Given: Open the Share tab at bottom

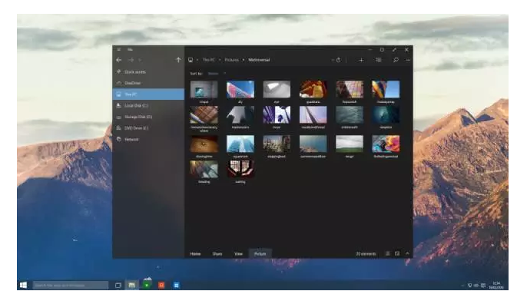Looking at the screenshot, I should 217,254.
